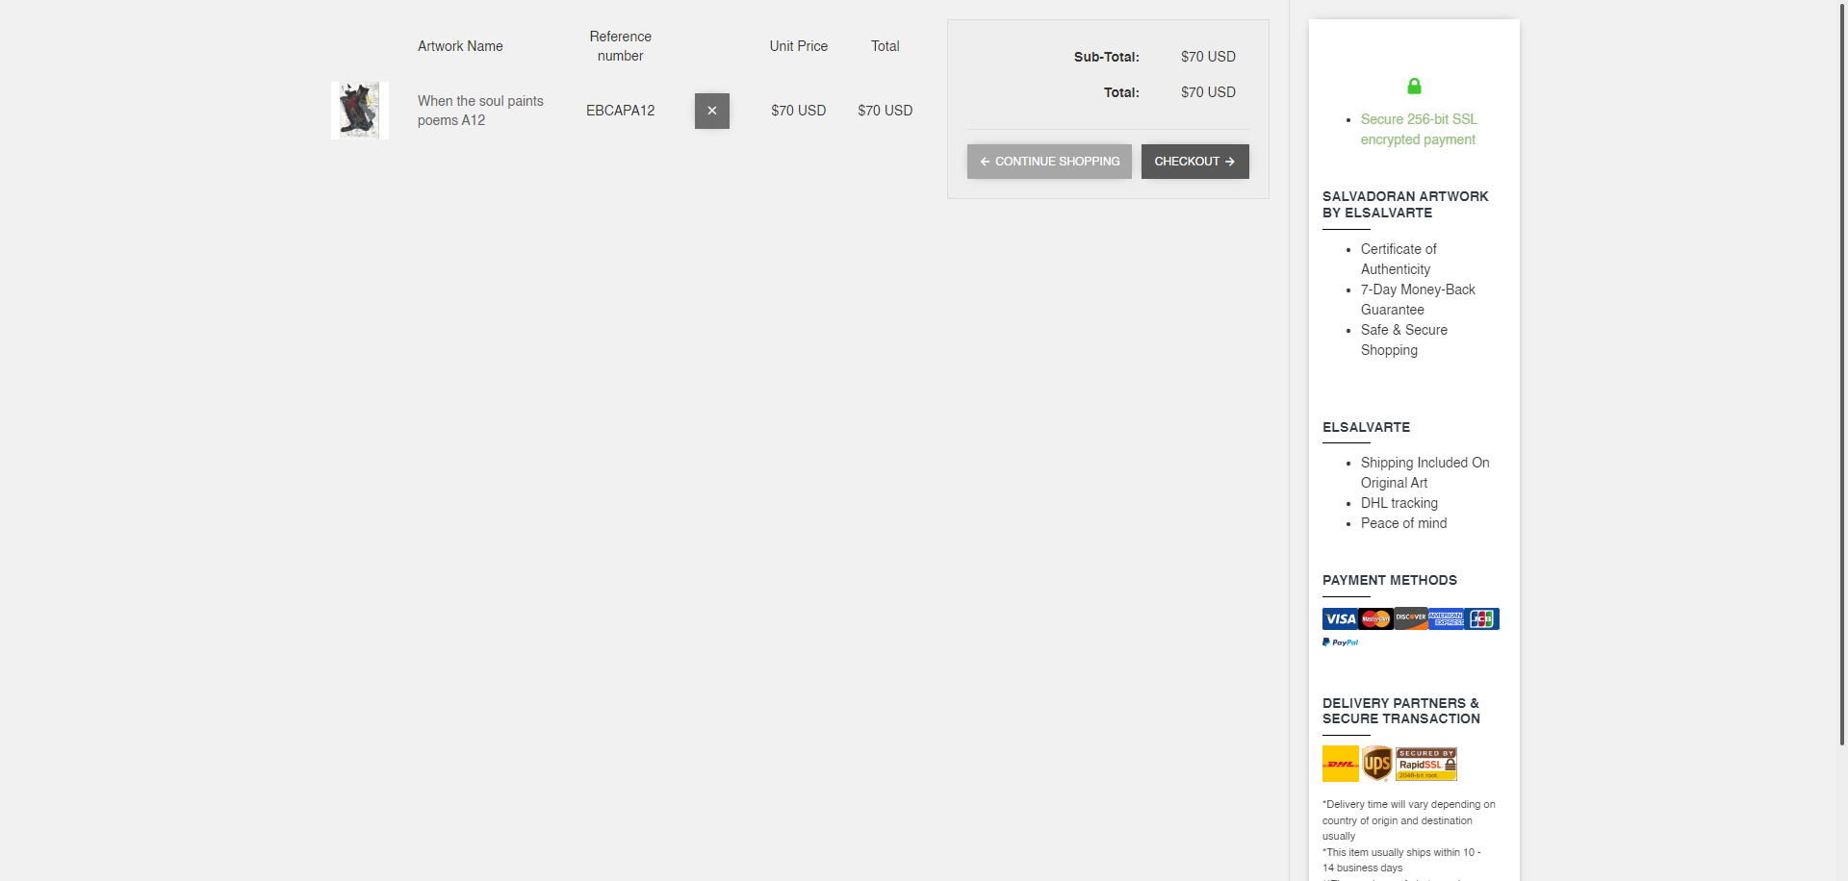Click the Visa card logo
This screenshot has height=881, width=1848.
click(1340, 619)
